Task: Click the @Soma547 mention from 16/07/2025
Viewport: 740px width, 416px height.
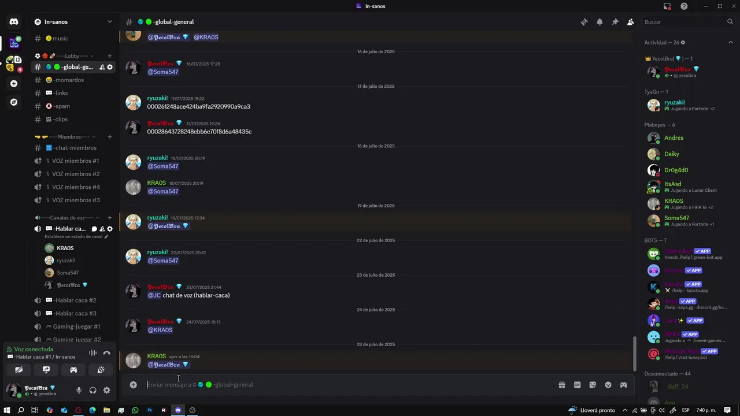Action: tap(163, 72)
